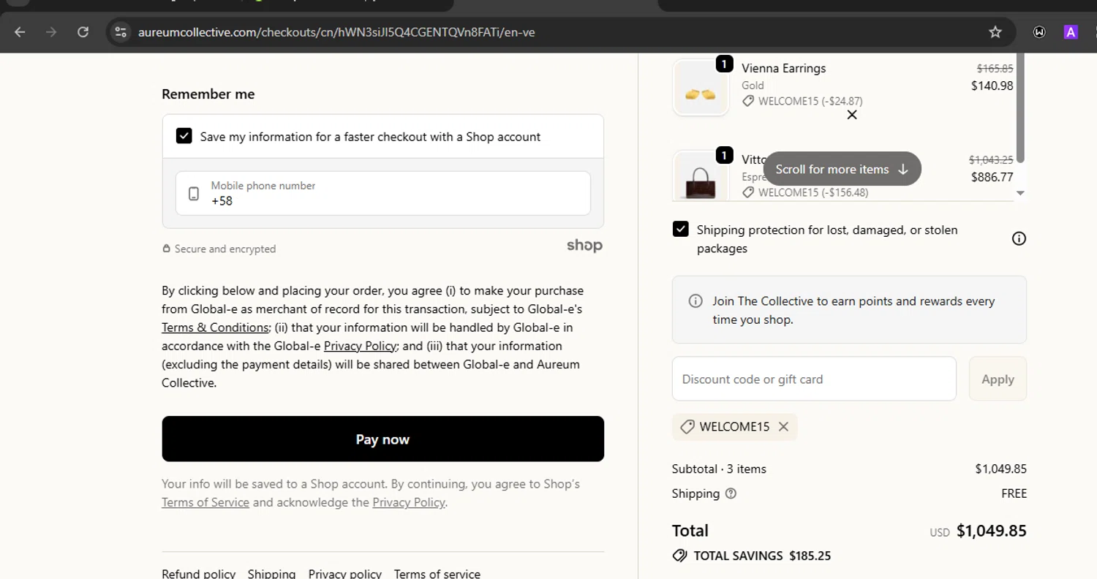Viewport: 1097px width, 579px height.
Task: Click the FREE shipping value
Action: [1014, 493]
